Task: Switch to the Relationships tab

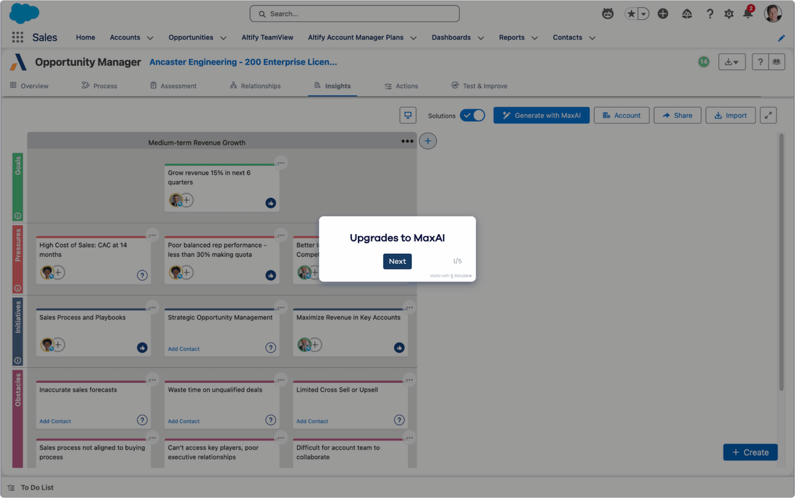Action: (x=256, y=86)
